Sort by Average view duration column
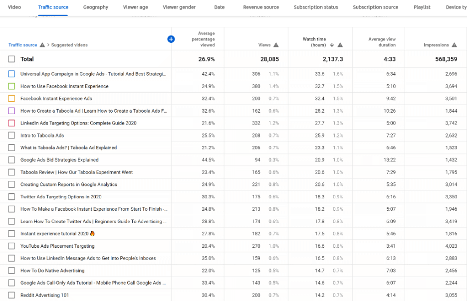 click(x=382, y=42)
